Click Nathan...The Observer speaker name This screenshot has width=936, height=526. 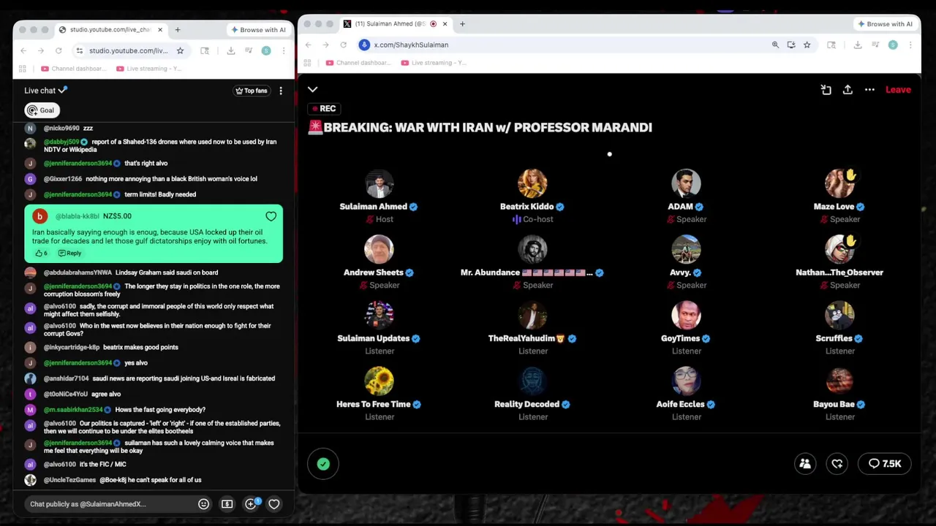[839, 272]
